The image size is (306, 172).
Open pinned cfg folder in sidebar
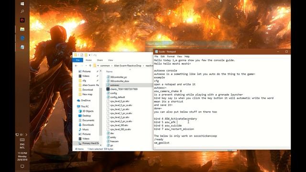click(84, 80)
